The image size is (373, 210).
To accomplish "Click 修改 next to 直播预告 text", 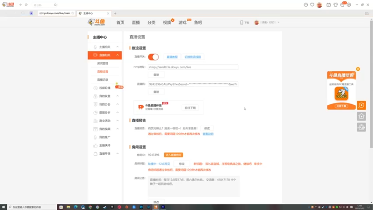I will [207, 128].
